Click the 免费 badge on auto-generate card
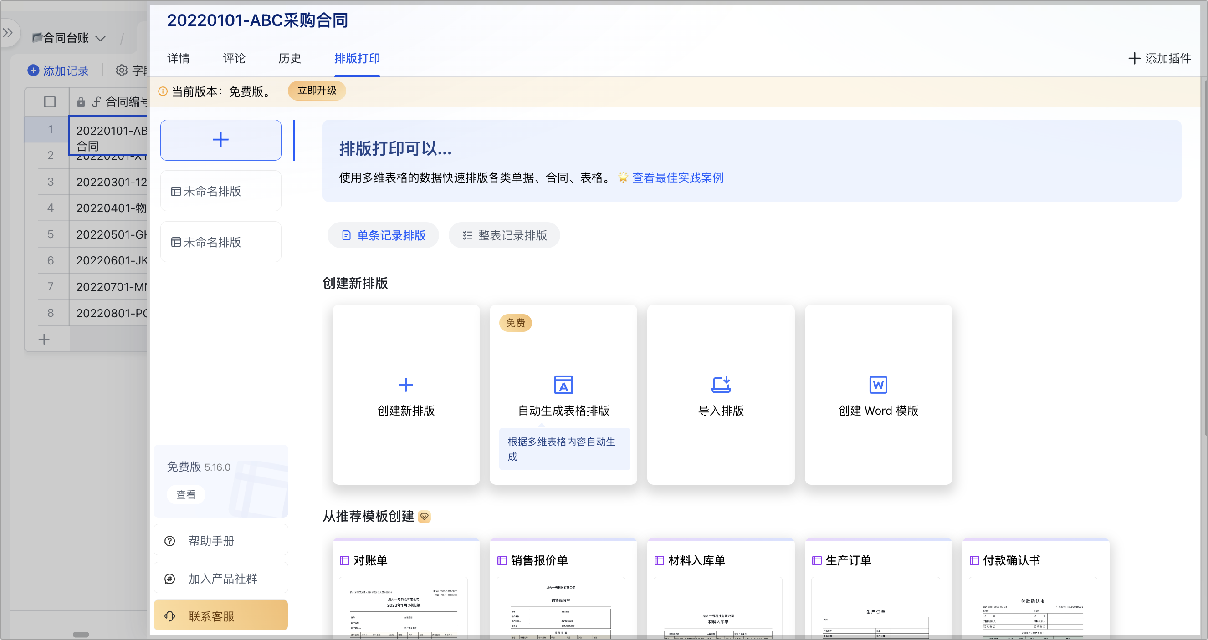 pyautogui.click(x=515, y=323)
